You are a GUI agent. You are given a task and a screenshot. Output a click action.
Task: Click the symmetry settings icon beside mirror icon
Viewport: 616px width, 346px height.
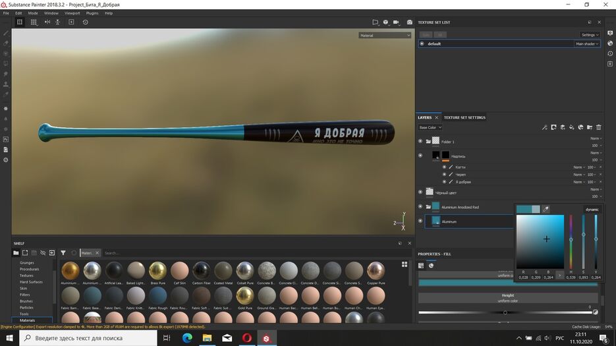pyautogui.click(x=58, y=22)
